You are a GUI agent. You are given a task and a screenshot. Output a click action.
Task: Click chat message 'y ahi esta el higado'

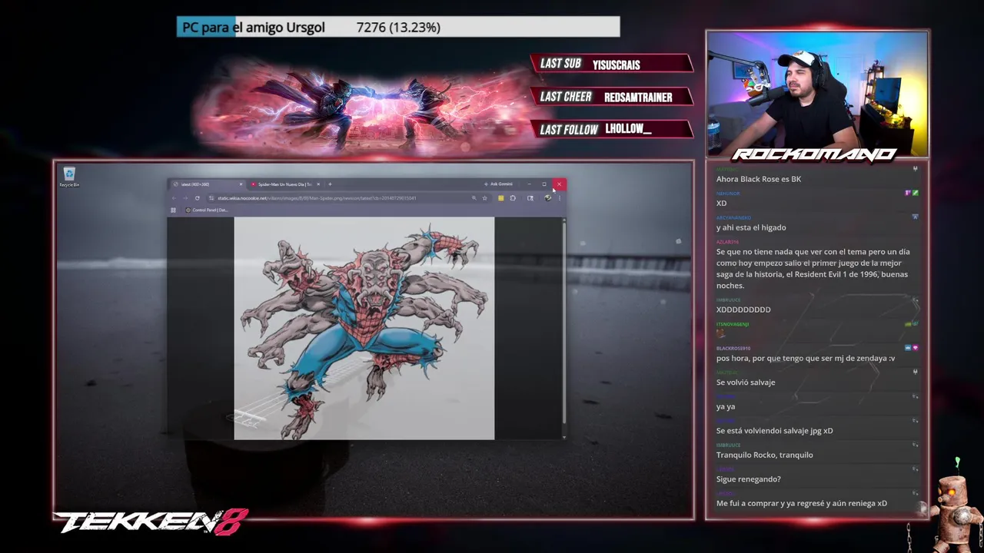pos(751,227)
